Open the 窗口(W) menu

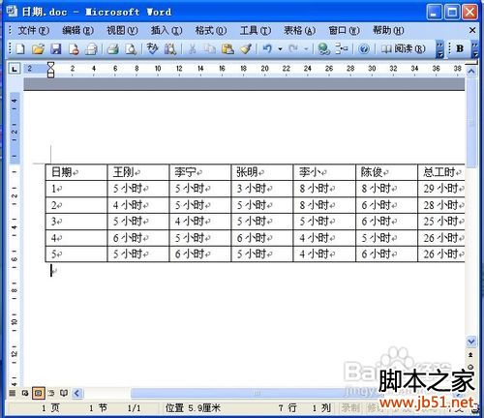tap(344, 31)
